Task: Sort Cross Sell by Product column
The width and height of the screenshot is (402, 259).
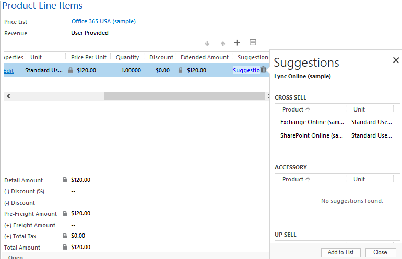Action: pos(296,109)
